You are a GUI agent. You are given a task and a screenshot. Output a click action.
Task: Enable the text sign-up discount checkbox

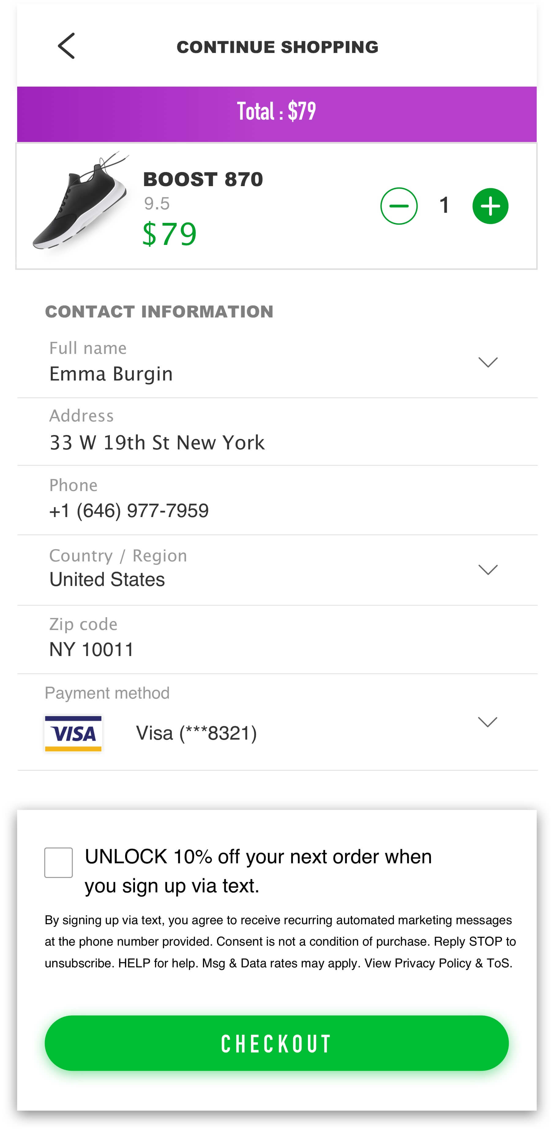pos(58,863)
